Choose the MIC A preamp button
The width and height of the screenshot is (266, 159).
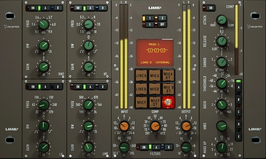click(155, 76)
